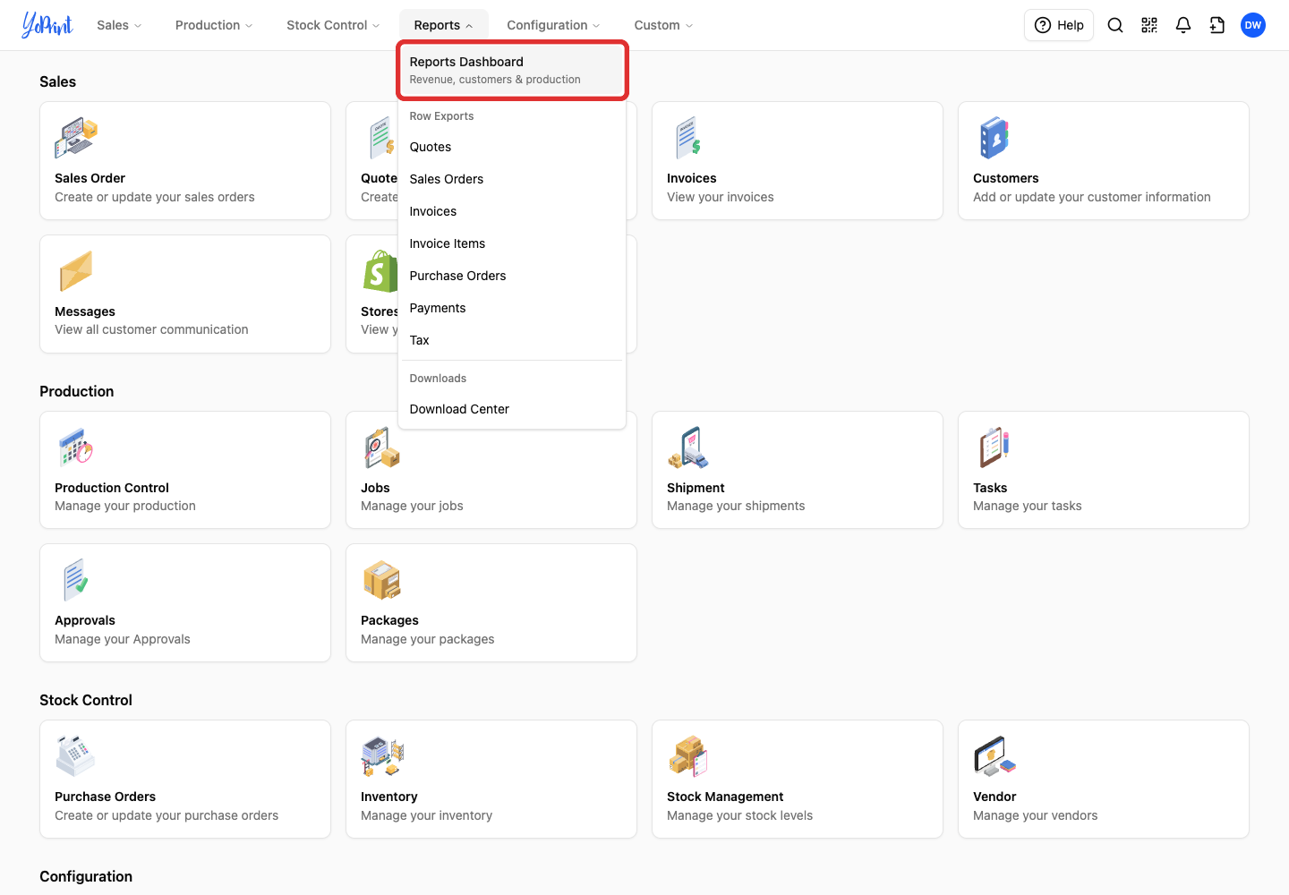Image resolution: width=1289 pixels, height=895 pixels.
Task: Open the Vendor card title
Action: [x=994, y=797]
